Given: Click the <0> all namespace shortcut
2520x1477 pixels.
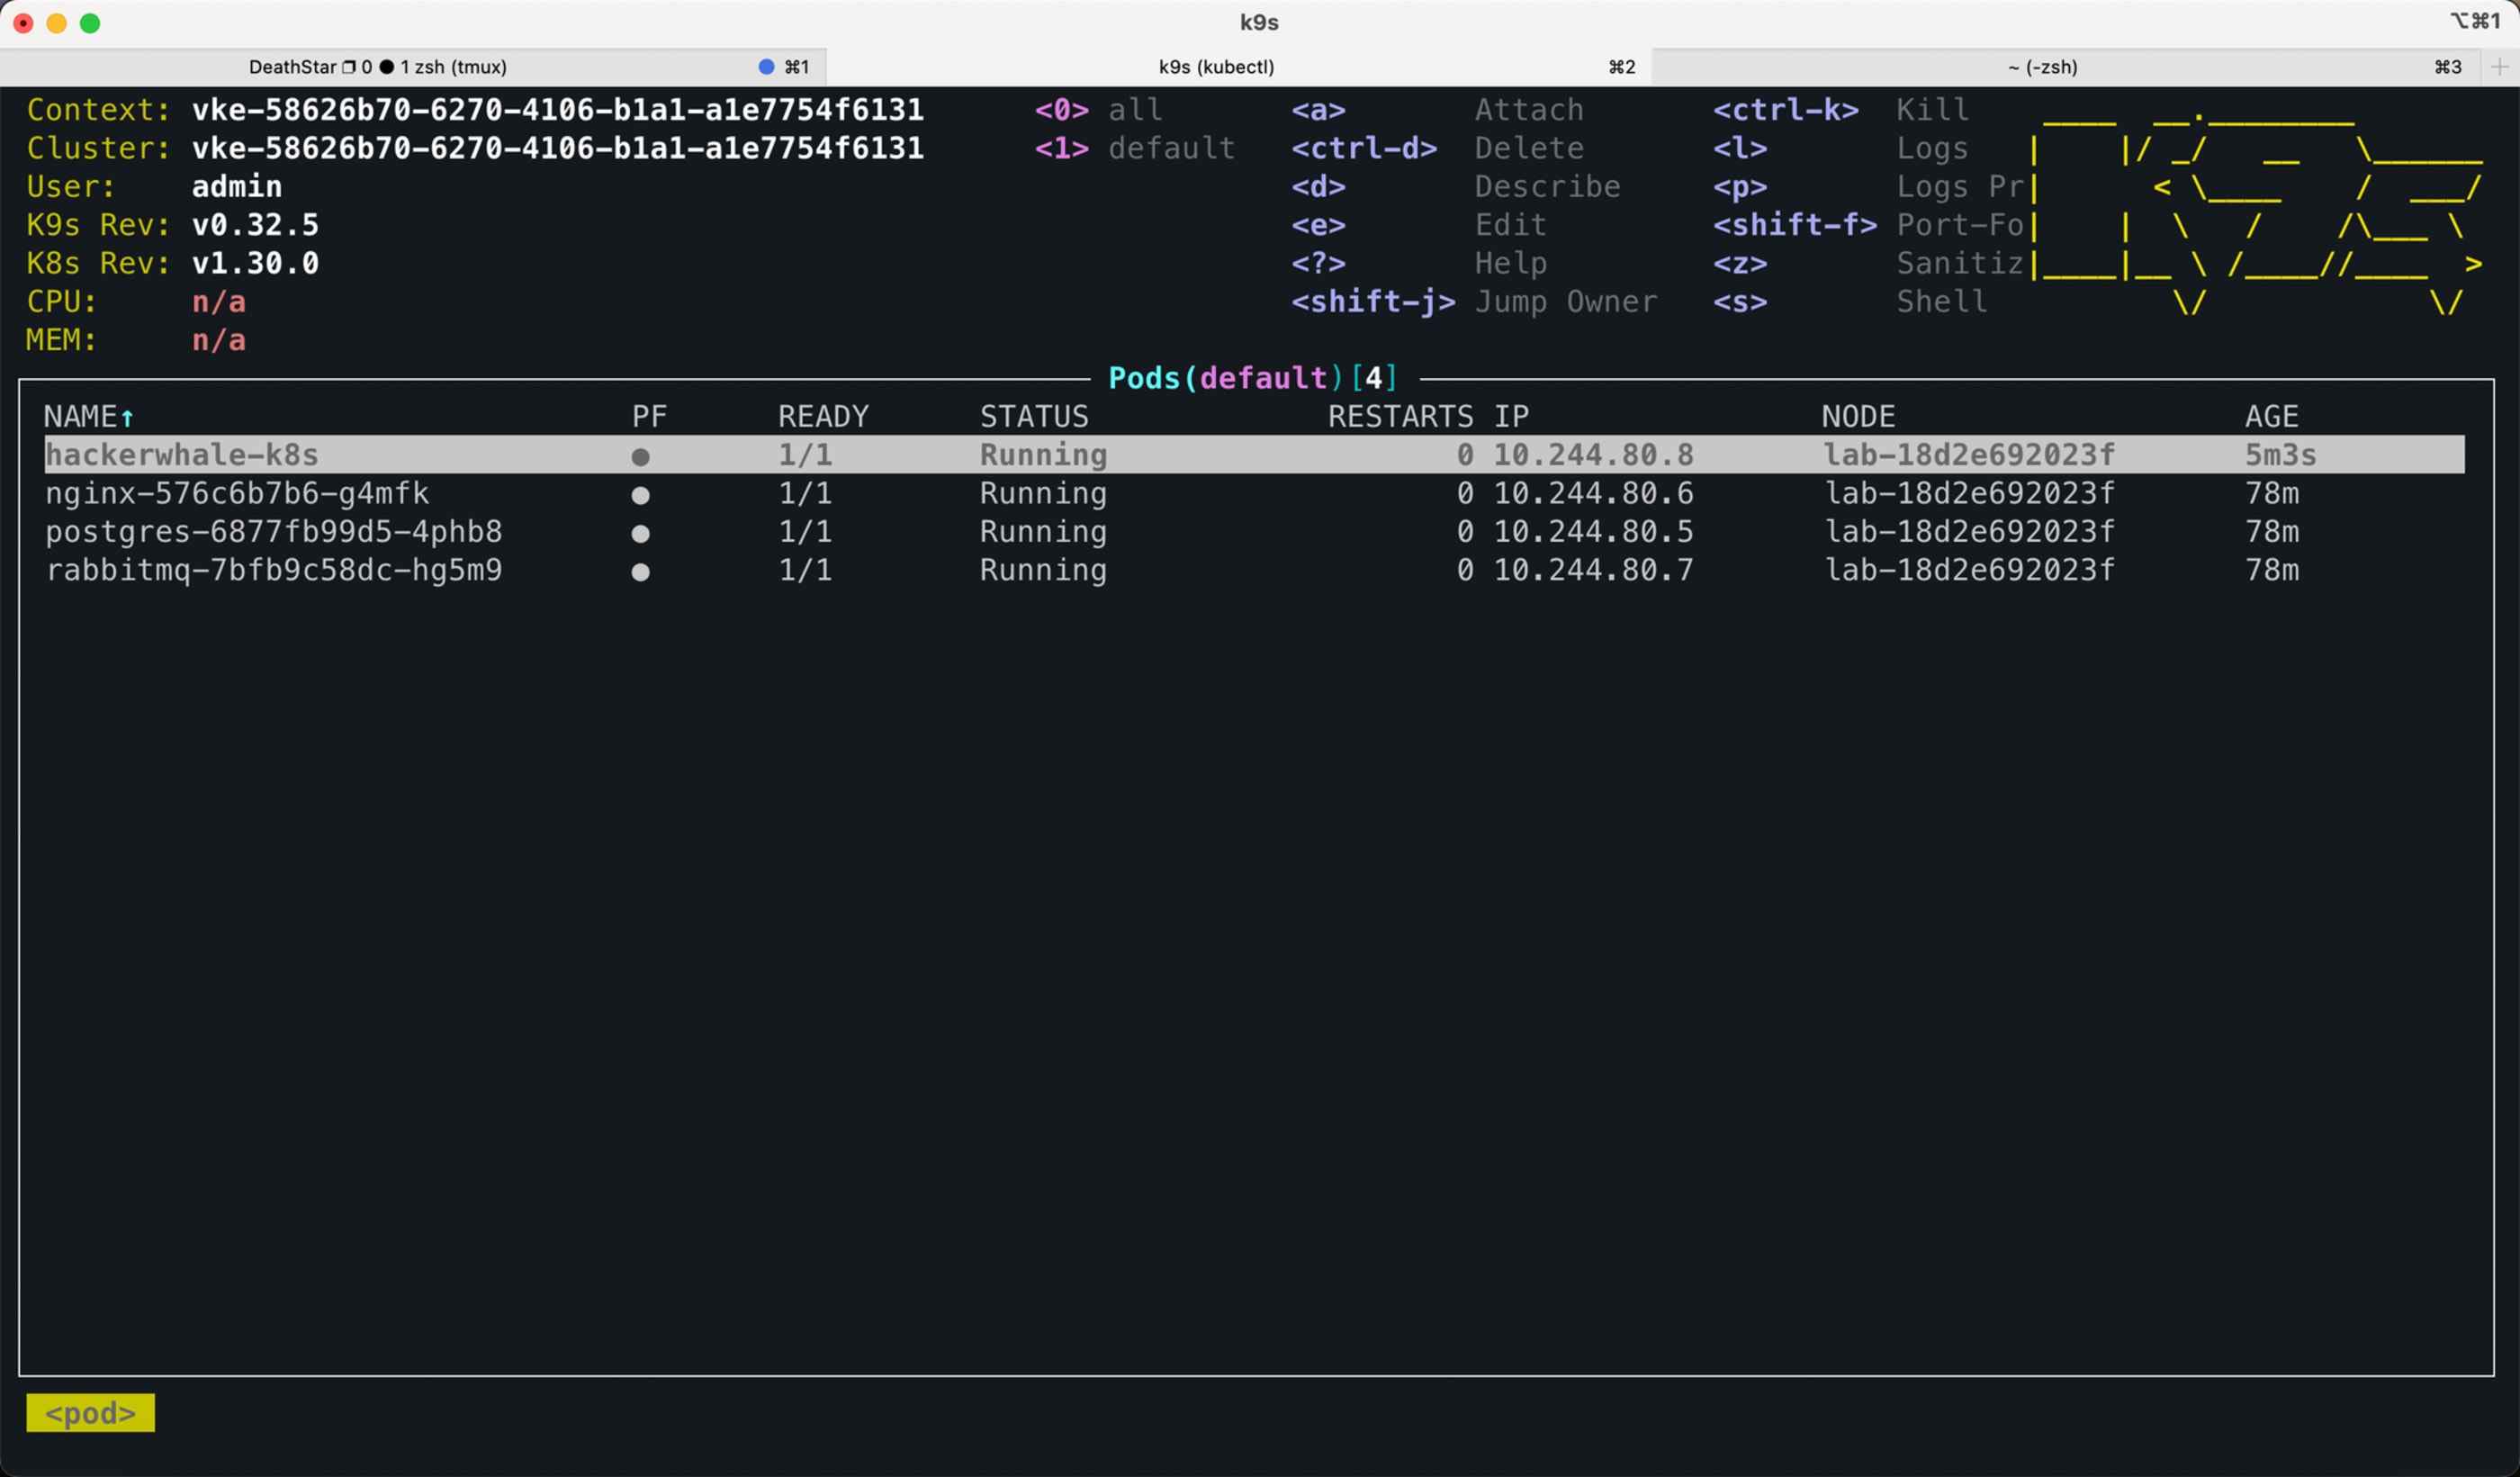Looking at the screenshot, I should point(1098,110).
